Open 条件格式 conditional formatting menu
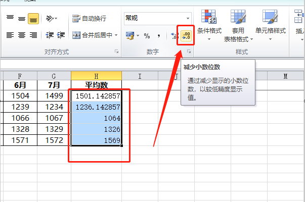This screenshot has height=202, width=305. [x=209, y=25]
